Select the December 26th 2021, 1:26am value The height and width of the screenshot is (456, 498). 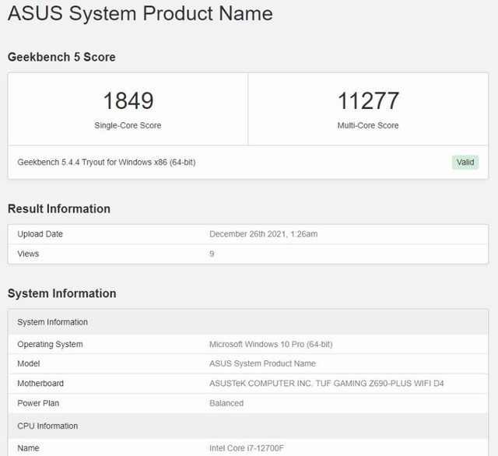(263, 234)
